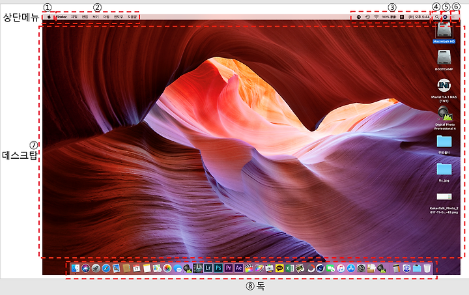Image resolution: width=469 pixels, height=295 pixels.
Task: Select the fix_jpg folder on desktop
Action: pyautogui.click(x=444, y=169)
